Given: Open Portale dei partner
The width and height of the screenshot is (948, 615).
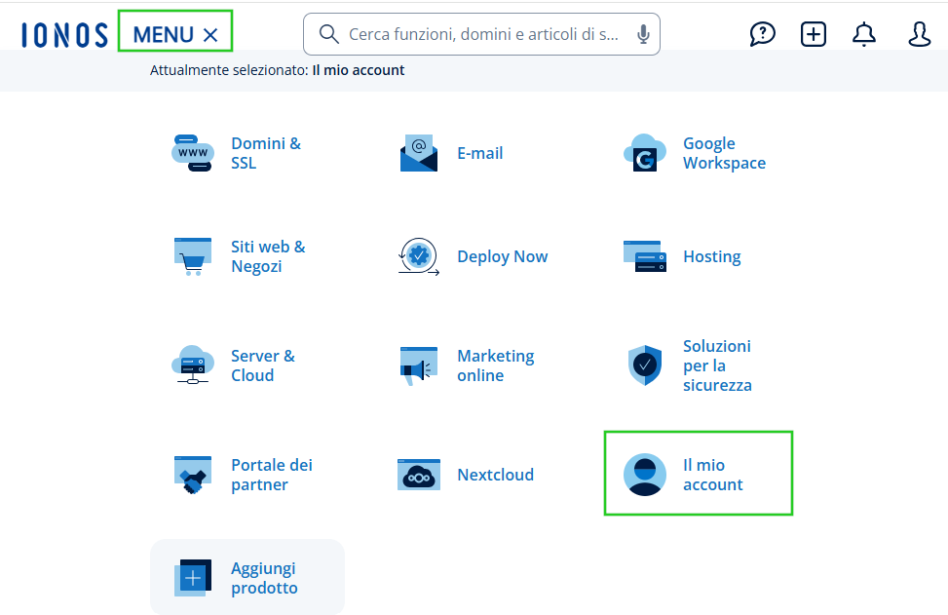Looking at the screenshot, I should point(272,475).
